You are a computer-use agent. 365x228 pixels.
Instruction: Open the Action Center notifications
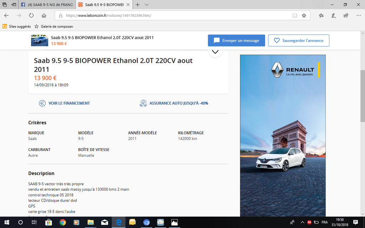355,222
